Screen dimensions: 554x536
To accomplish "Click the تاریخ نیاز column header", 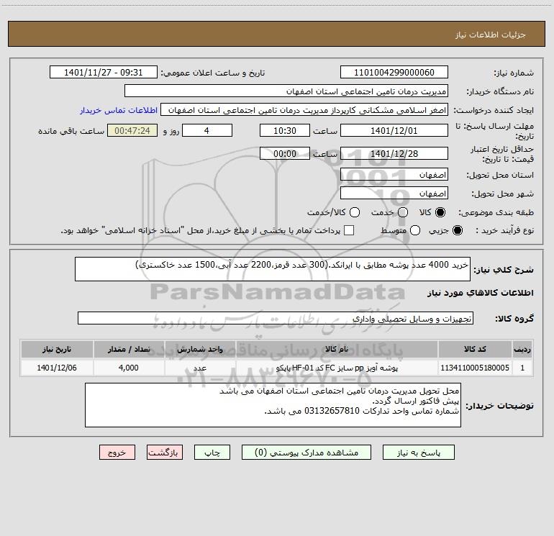I will [x=57, y=349].
